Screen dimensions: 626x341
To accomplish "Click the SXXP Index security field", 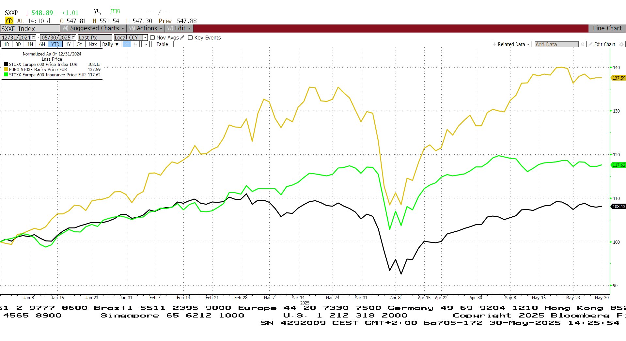I will [30, 28].
